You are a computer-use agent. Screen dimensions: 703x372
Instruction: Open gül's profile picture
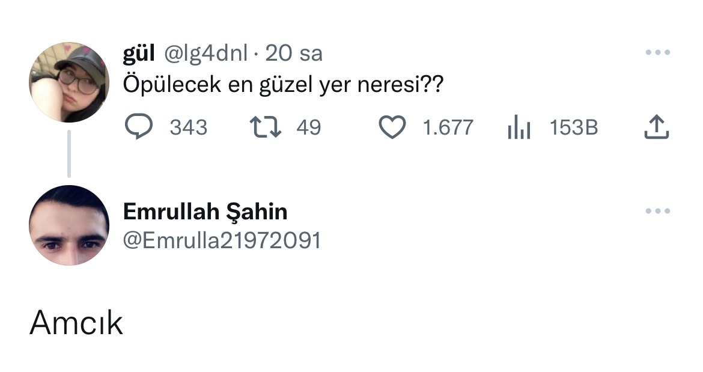(69, 82)
